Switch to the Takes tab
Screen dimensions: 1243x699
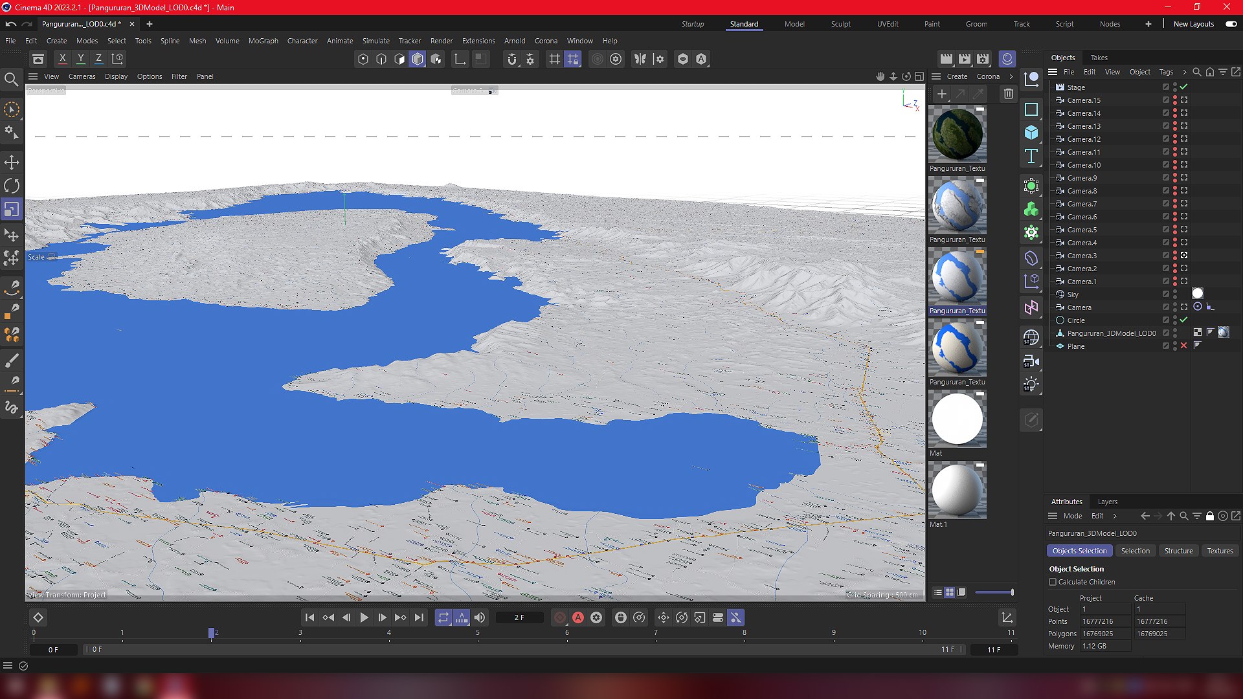pyautogui.click(x=1099, y=58)
